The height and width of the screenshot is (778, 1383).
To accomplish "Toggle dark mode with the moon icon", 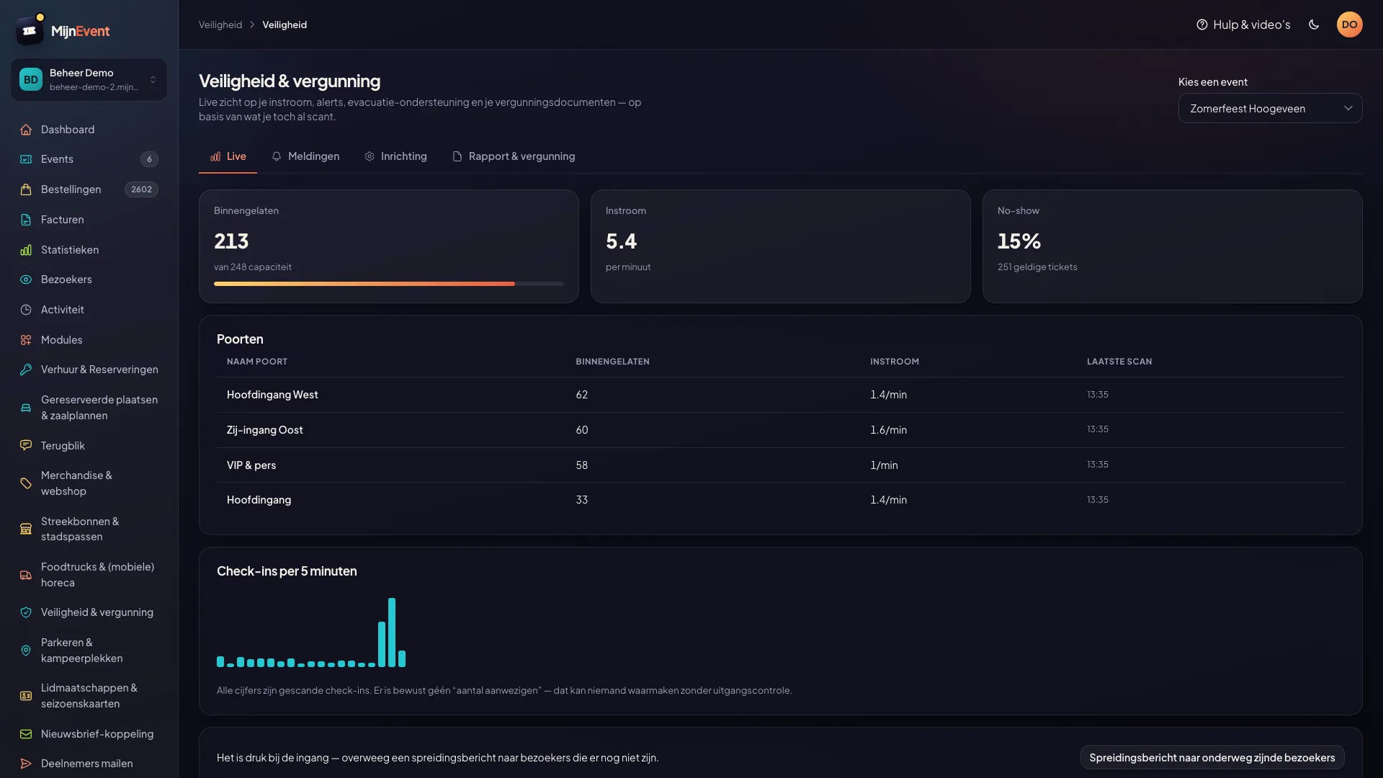I will pos(1314,24).
